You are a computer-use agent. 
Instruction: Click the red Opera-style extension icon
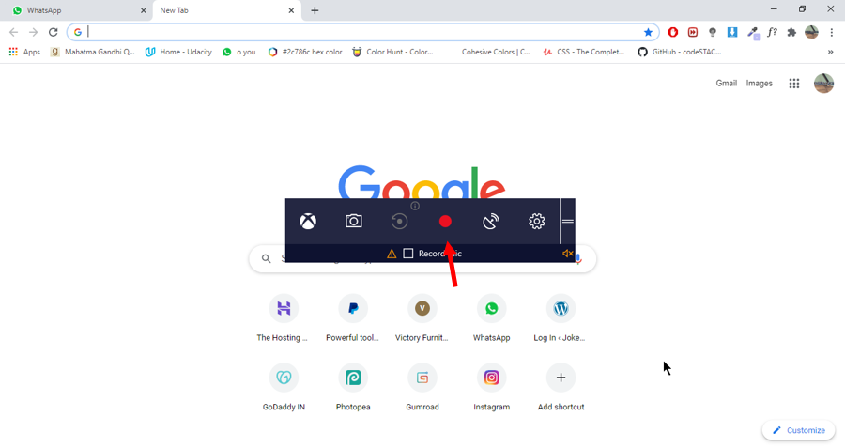673,32
